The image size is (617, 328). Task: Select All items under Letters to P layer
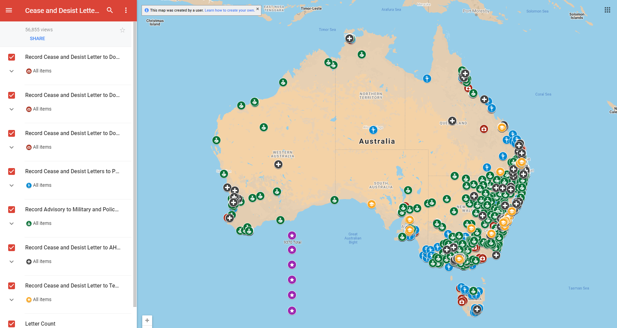(42, 185)
